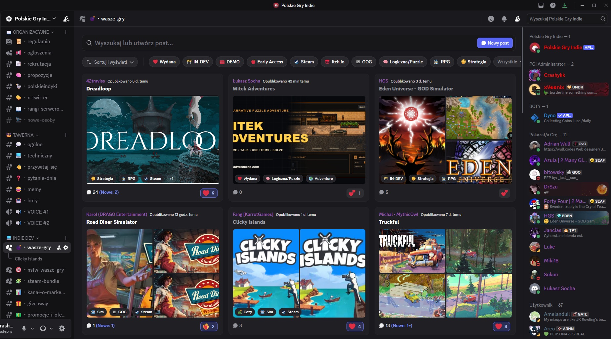Add a channel to ORGANIZACYJNE category

point(66,32)
